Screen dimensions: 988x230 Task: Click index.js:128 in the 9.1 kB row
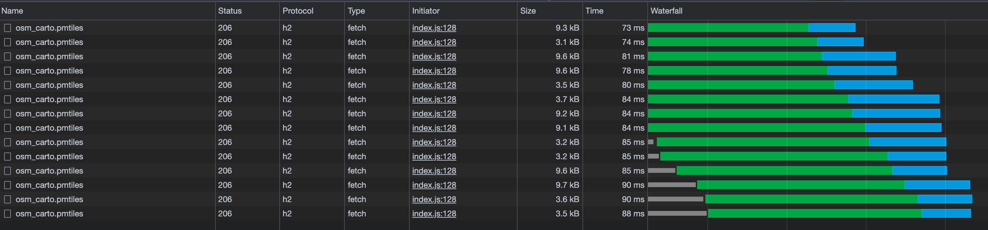click(434, 128)
